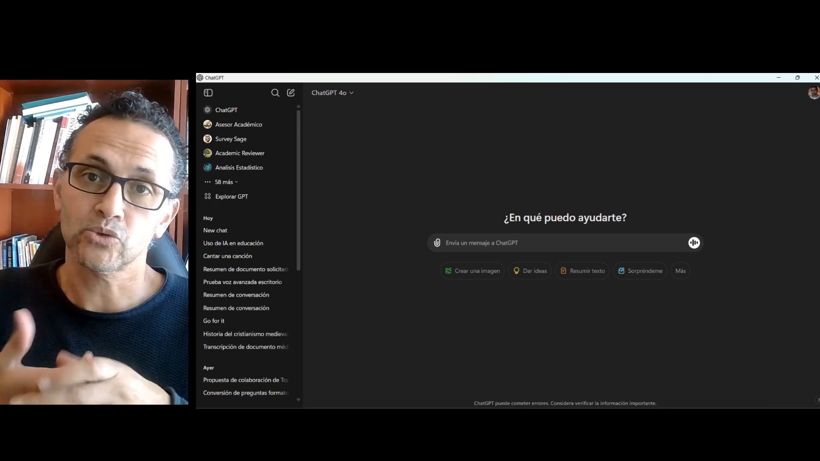Image resolution: width=820 pixels, height=461 pixels.
Task: Minimize the ChatGPT window
Action: (779, 78)
